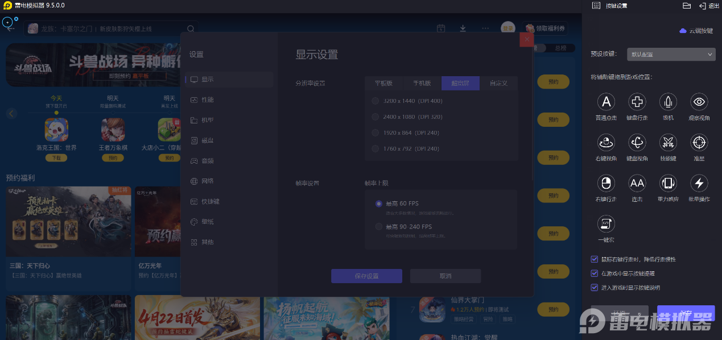Click the previous carousel arrow
The height and width of the screenshot is (340, 722).
(x=11, y=113)
